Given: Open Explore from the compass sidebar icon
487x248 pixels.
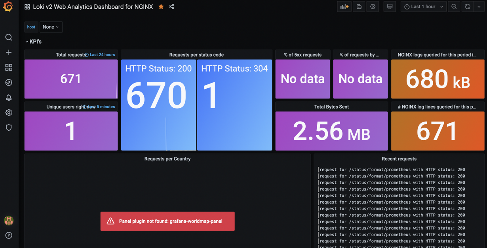Looking at the screenshot, I should pos(9,82).
